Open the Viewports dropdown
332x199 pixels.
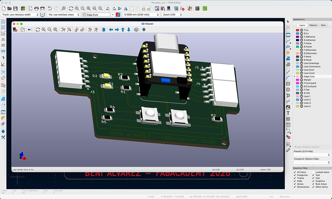(312, 163)
